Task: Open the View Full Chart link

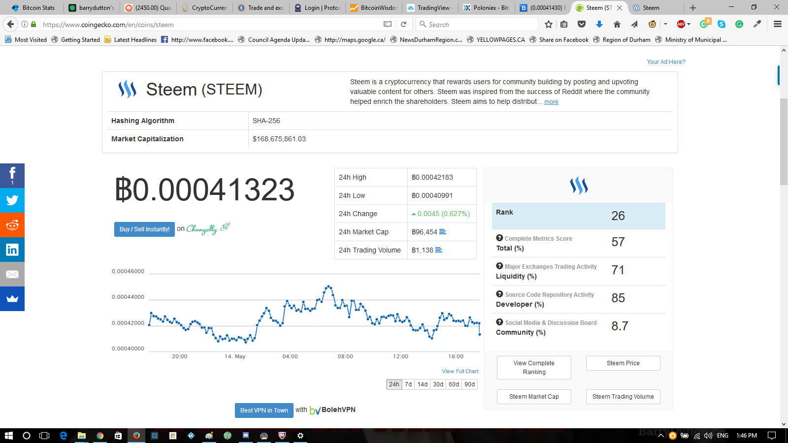Action: coord(460,371)
